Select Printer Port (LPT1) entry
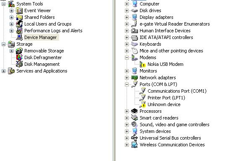This screenshot has width=236, height=161. (166, 98)
